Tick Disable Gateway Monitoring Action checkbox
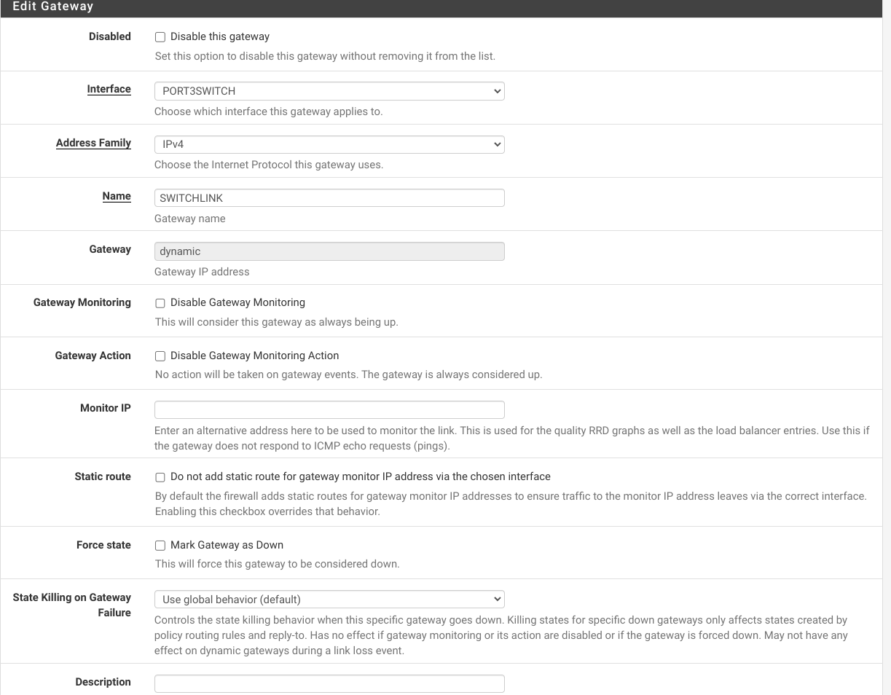The height and width of the screenshot is (695, 891). click(x=160, y=356)
